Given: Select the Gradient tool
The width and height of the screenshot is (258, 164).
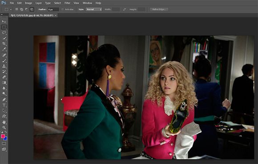Looking at the screenshot, I should 4,82.
